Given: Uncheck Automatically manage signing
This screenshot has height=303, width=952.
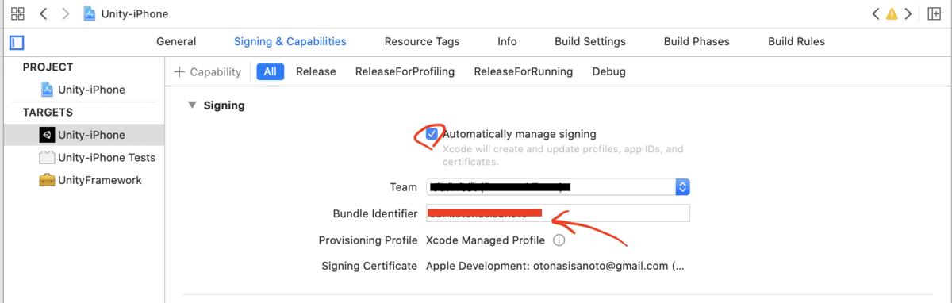Looking at the screenshot, I should (432, 134).
